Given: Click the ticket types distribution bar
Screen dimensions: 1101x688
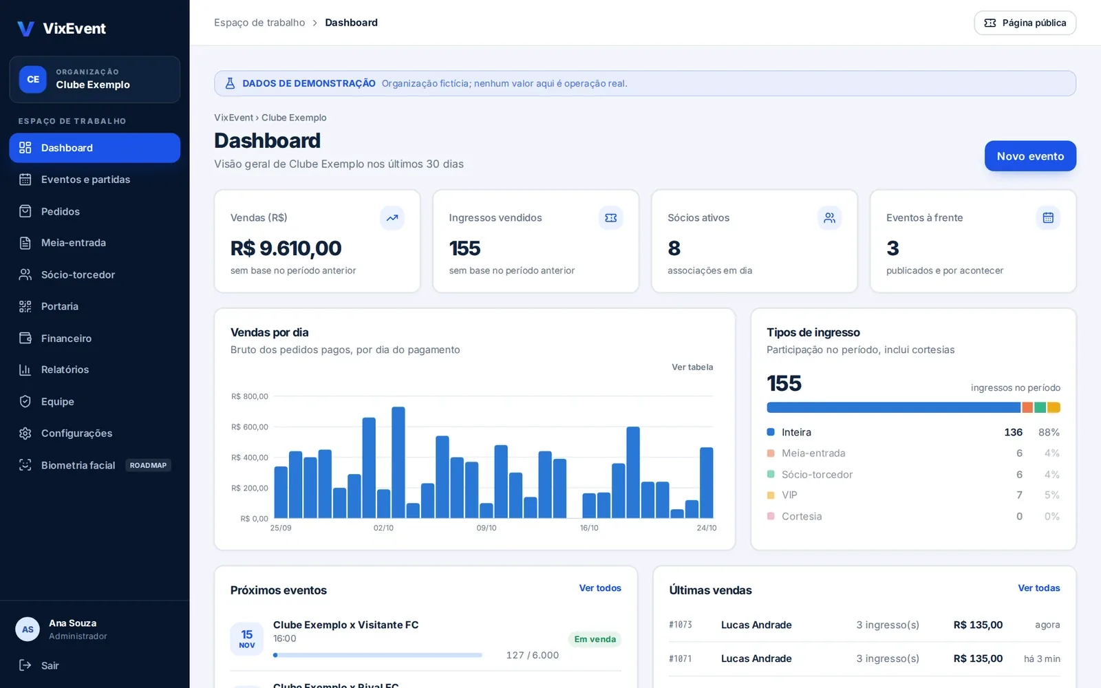Looking at the screenshot, I should tap(914, 407).
